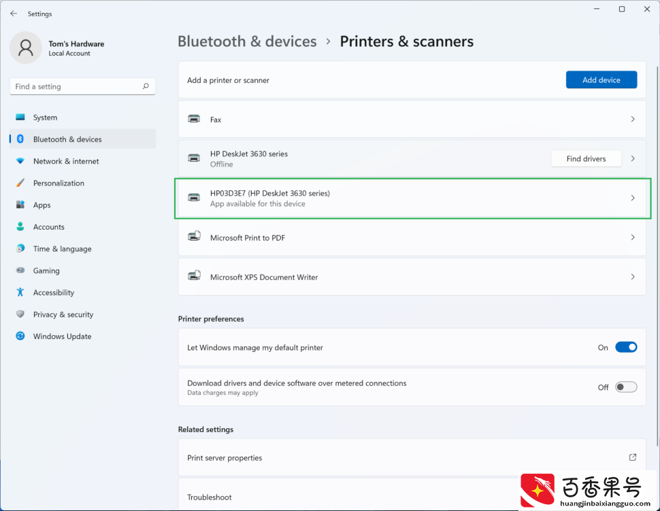This screenshot has height=511, width=660.
Task: Enable downloads over metered connections toggle
Action: [x=627, y=387]
